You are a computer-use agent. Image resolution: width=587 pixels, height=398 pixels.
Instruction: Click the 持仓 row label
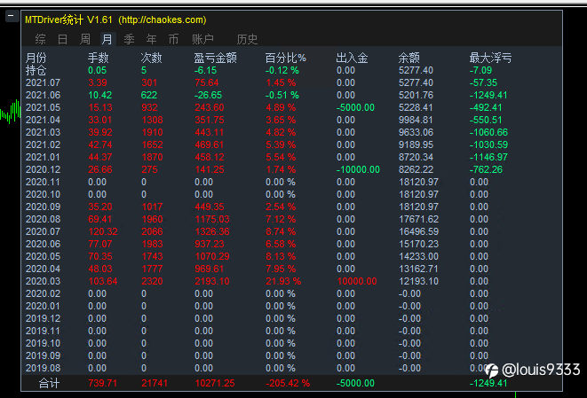[x=36, y=70]
